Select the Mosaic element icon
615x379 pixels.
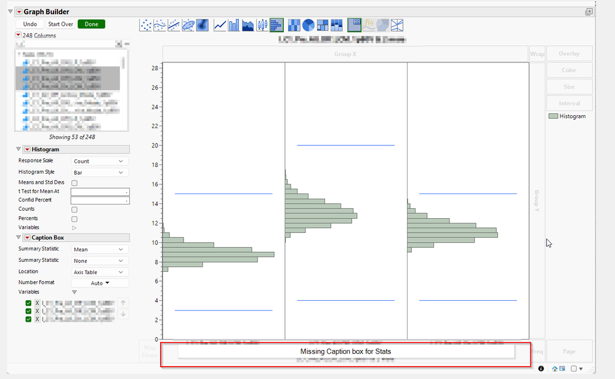[337, 25]
